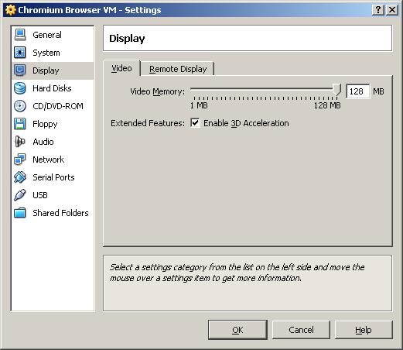Click the question mark title bar button

coord(378,10)
